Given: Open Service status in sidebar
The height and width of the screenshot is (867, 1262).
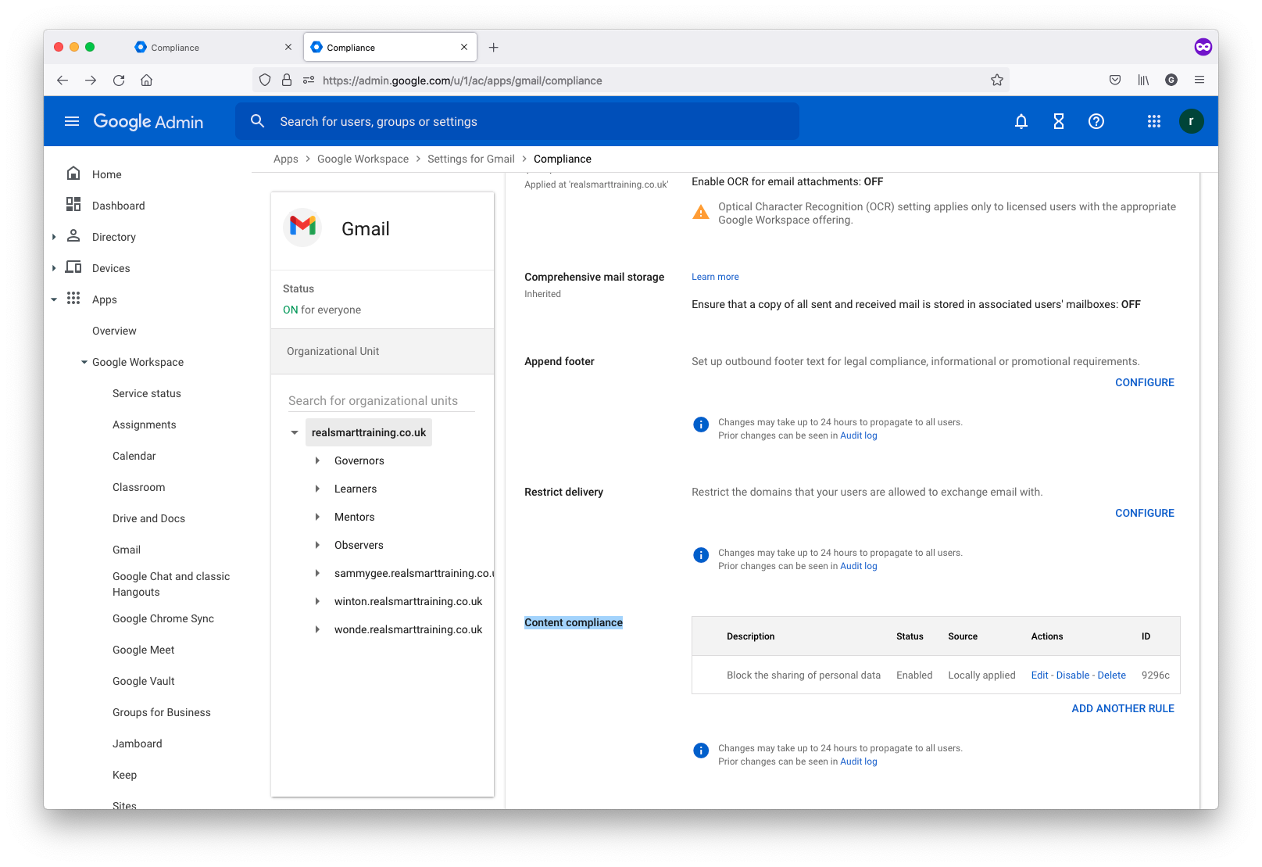Looking at the screenshot, I should point(147,393).
